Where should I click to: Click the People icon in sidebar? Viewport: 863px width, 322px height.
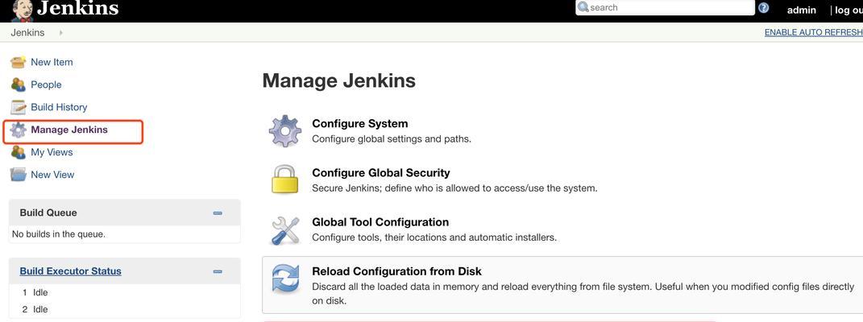click(19, 85)
